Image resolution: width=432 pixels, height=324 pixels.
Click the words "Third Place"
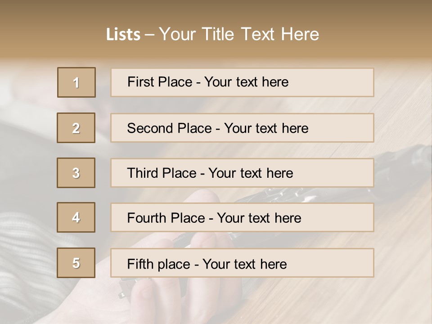[162, 173]
